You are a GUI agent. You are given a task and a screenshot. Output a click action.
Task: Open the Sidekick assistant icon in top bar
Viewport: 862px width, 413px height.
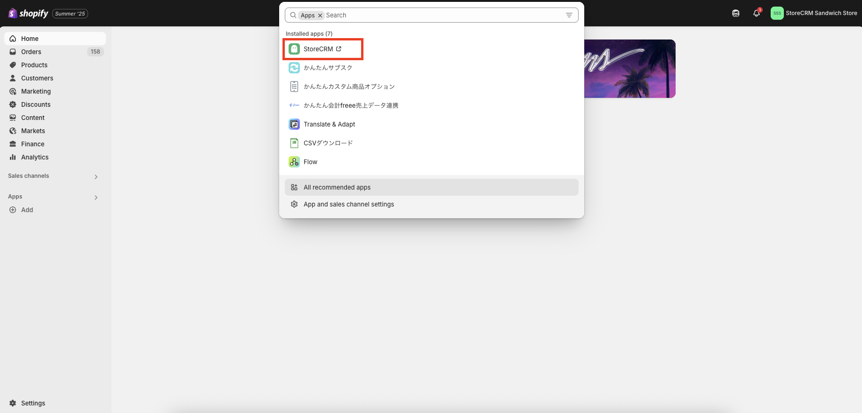coord(736,13)
